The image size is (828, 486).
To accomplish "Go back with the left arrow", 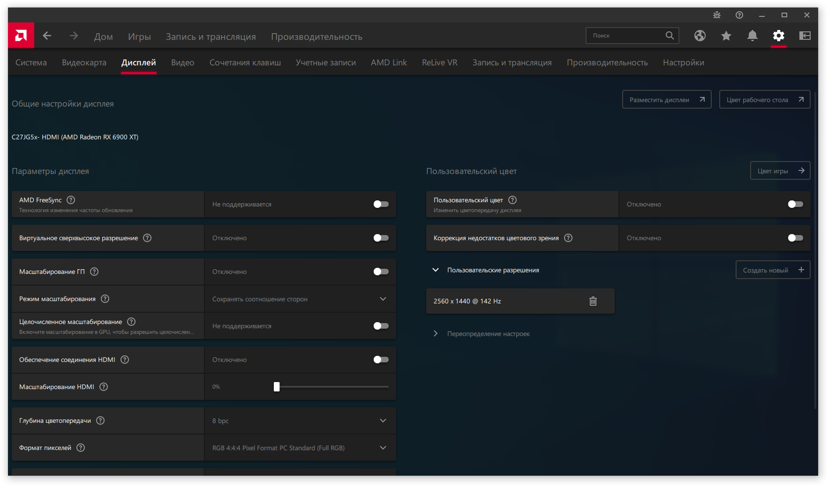I will click(x=47, y=36).
